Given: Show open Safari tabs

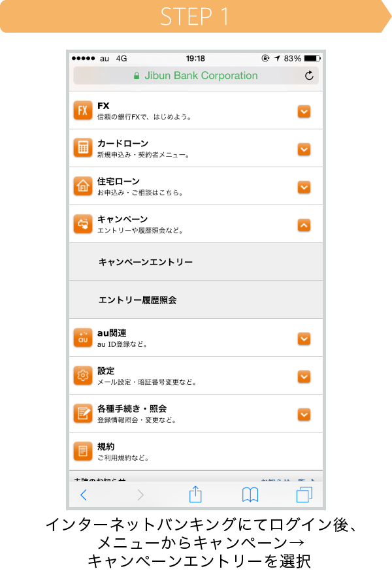Looking at the screenshot, I should point(304,495).
